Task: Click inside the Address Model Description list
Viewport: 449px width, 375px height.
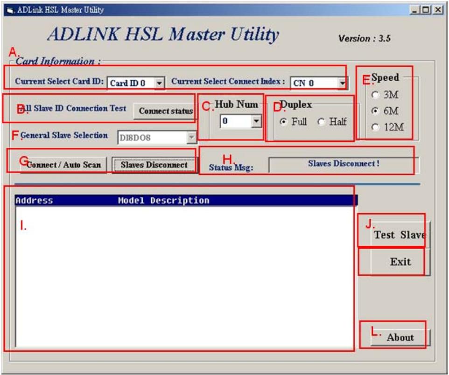Action: click(185, 276)
